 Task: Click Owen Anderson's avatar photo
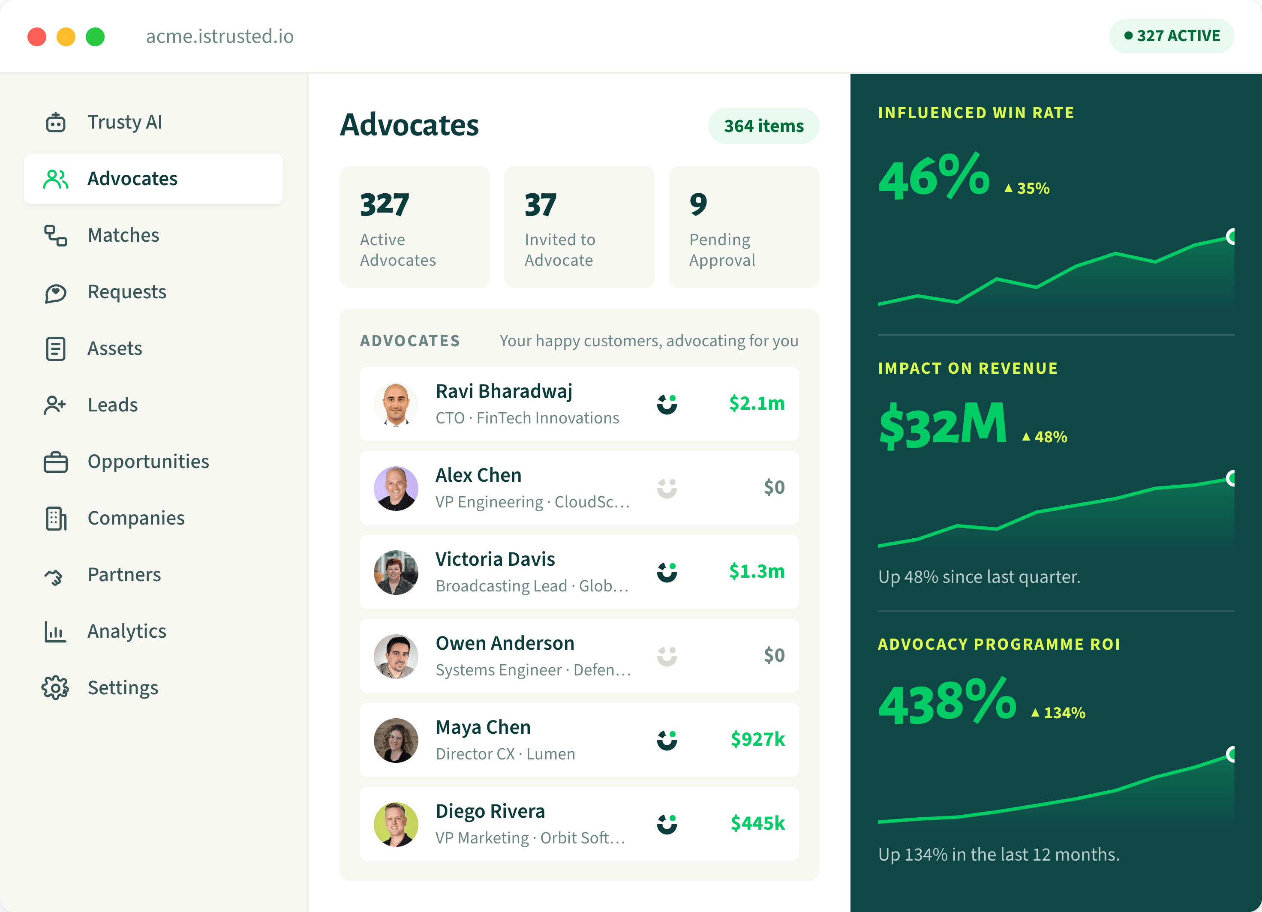(396, 657)
